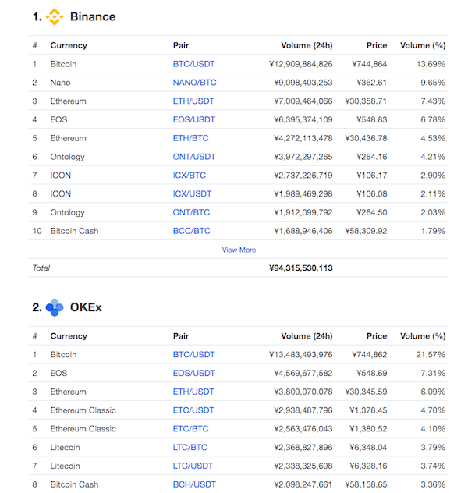Click View More under Binance table
Screen dimensions: 468x493
pos(239,250)
